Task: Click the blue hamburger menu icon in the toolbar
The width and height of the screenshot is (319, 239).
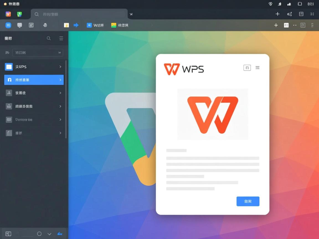Action: tap(8, 25)
